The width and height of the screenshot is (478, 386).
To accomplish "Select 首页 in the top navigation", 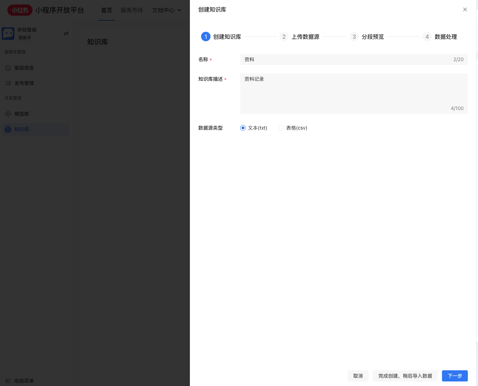I will pos(106,10).
